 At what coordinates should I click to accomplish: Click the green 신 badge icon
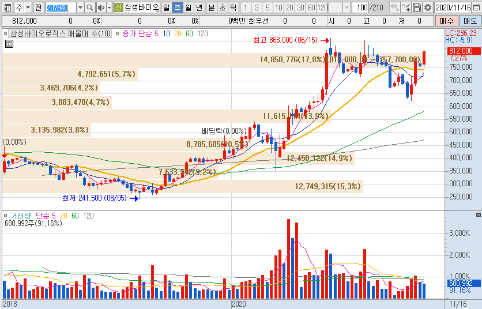point(118,7)
